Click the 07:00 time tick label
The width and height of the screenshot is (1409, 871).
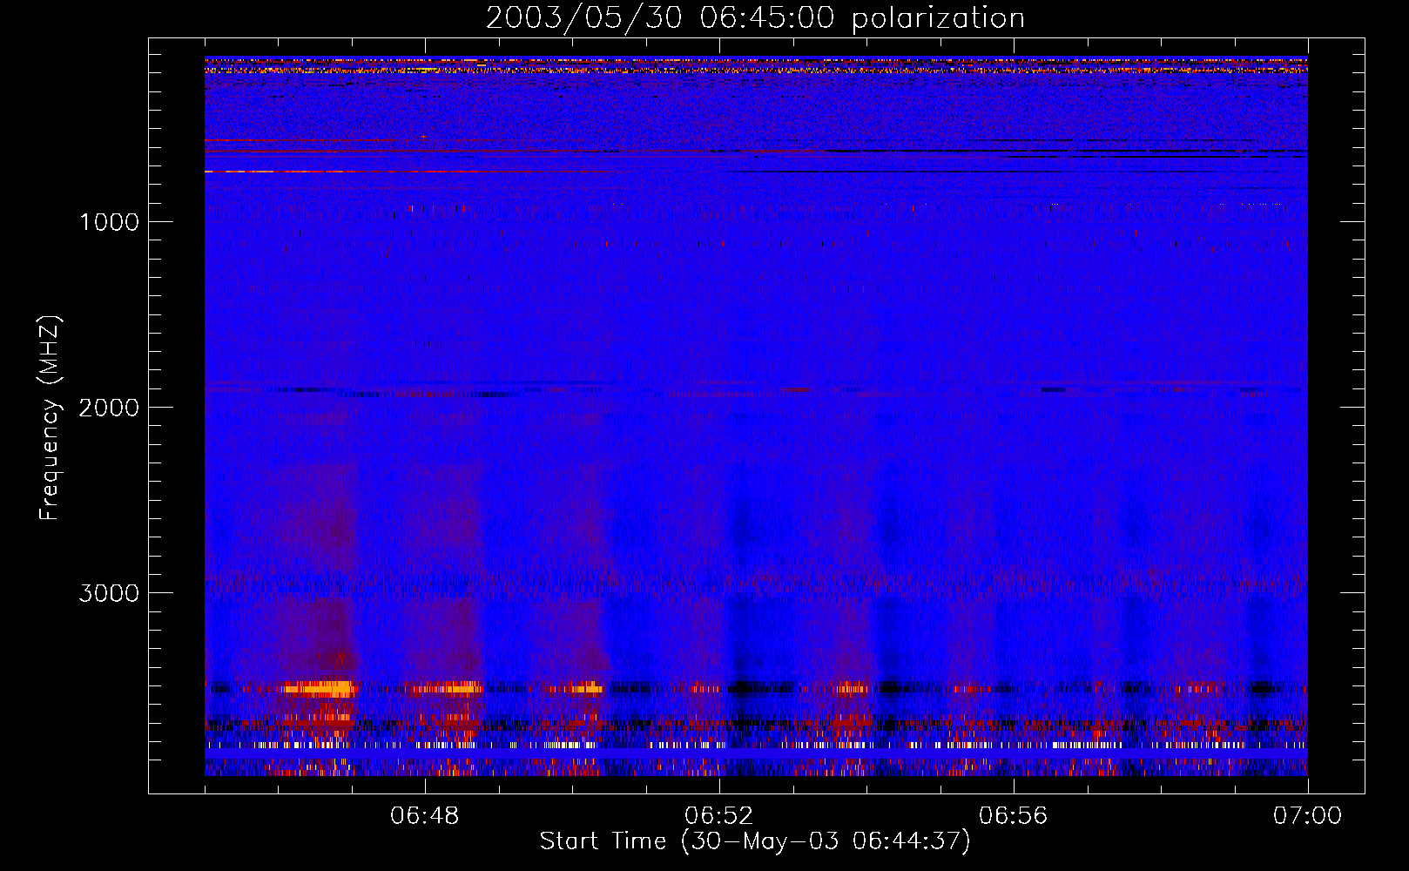pos(1307,816)
